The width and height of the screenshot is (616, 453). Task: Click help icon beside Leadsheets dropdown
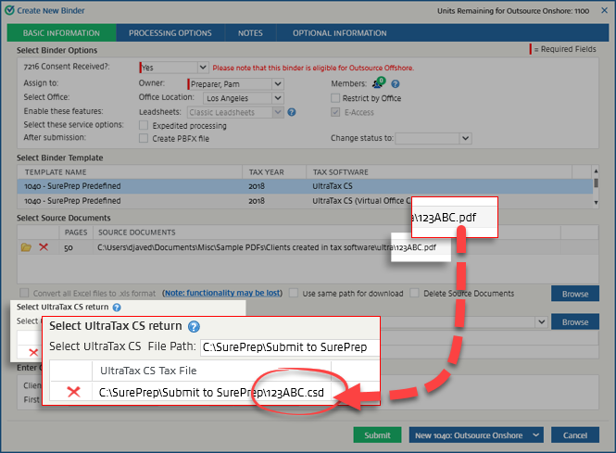(291, 112)
